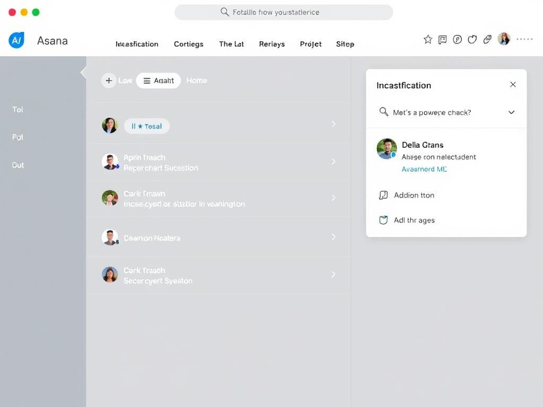Open the Avasmord ME link

coord(424,169)
